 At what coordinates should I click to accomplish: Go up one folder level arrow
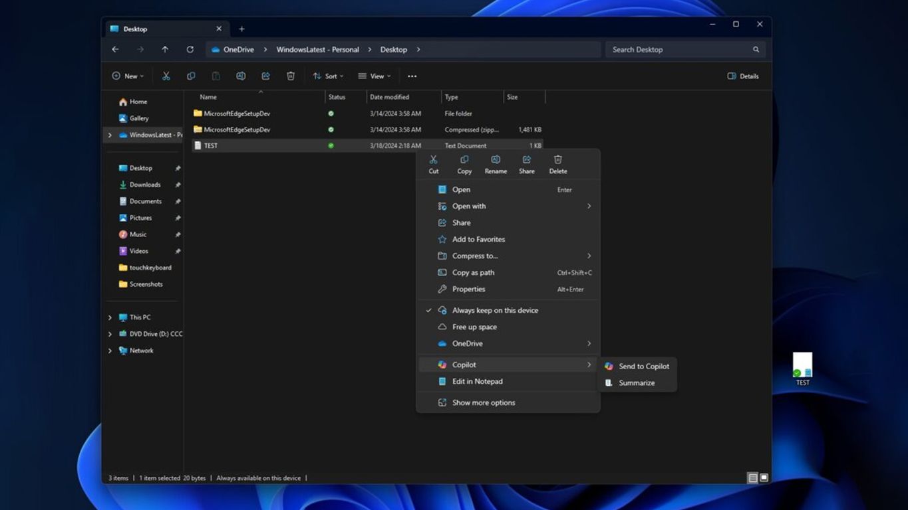click(x=165, y=50)
